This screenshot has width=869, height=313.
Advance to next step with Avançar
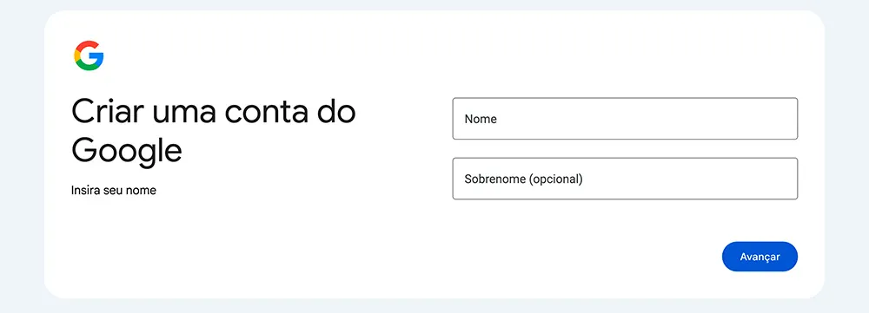(x=760, y=257)
